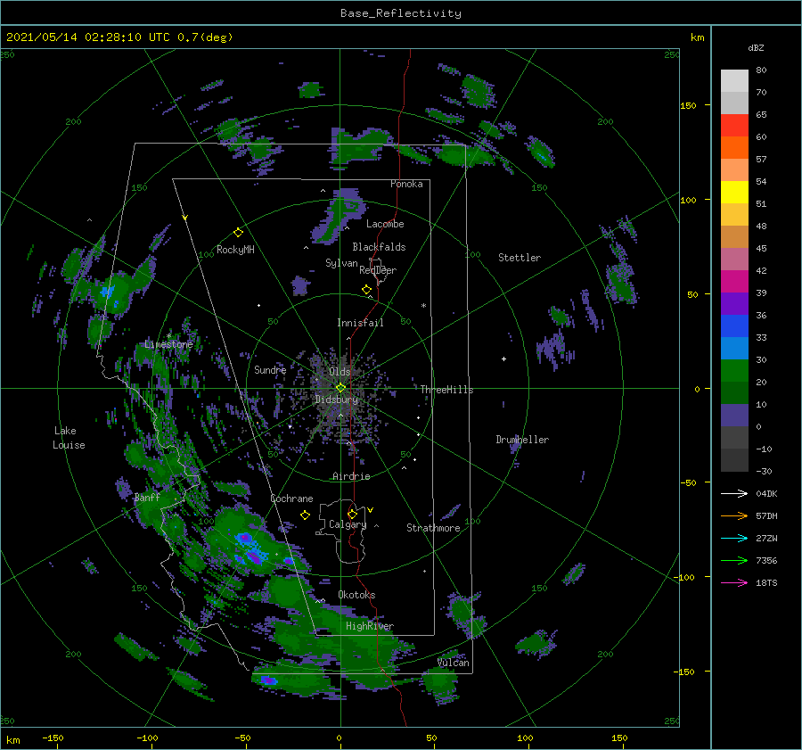The image size is (802, 750).
Task: Pick the light gray 80–70 dBZ swatch
Action: (734, 81)
